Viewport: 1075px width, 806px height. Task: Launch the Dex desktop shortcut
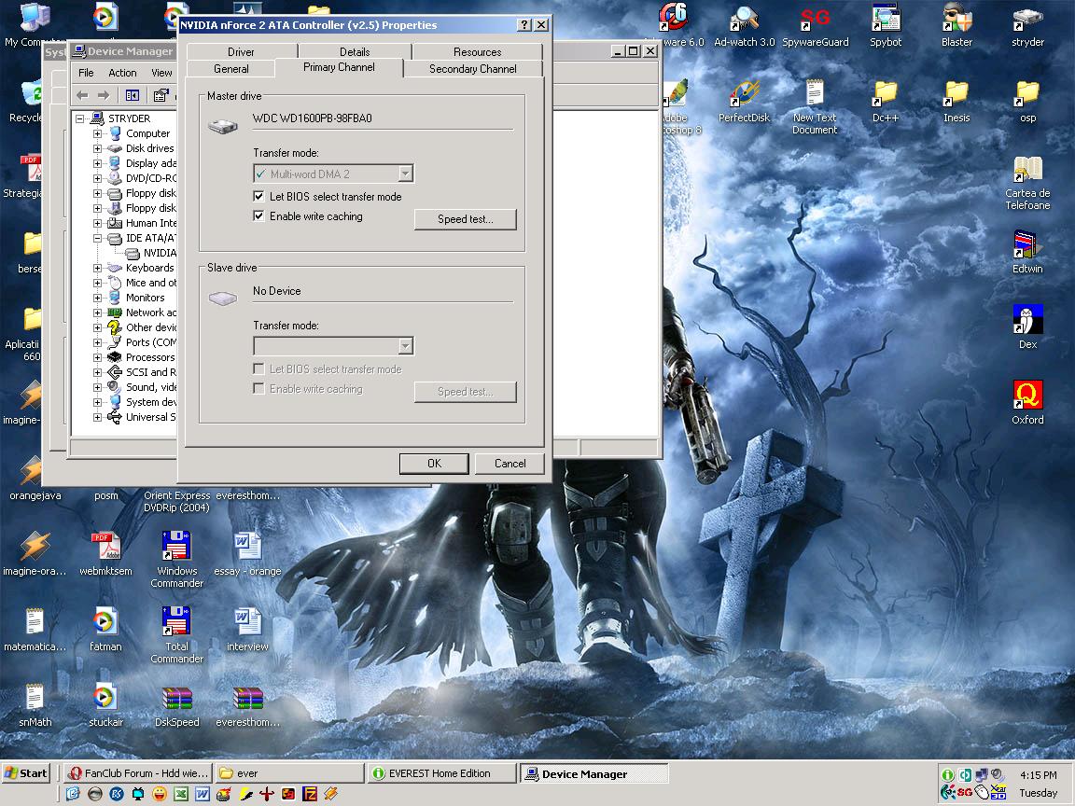click(1027, 327)
